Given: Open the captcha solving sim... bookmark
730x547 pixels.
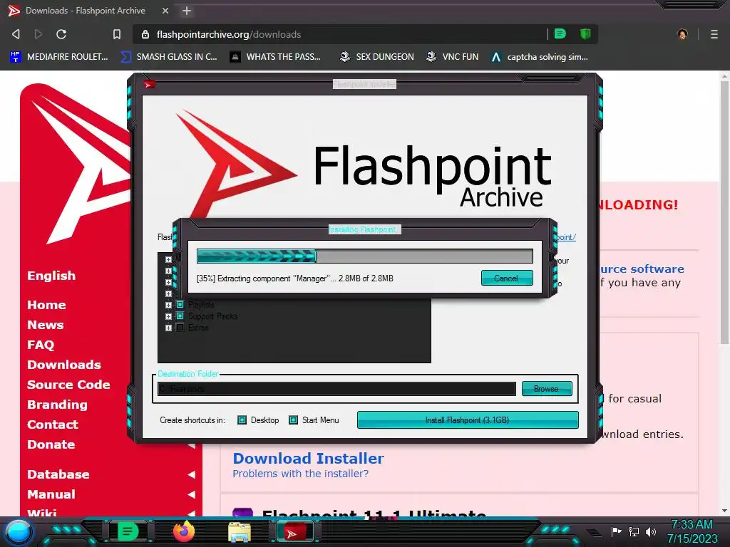Looking at the screenshot, I should pos(540,57).
